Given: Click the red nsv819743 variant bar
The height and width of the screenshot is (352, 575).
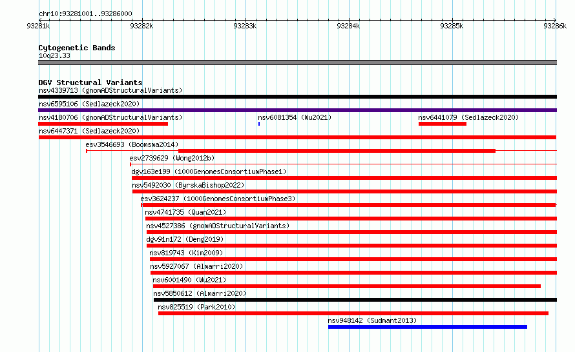Looking at the screenshot, I should tap(353, 259).
